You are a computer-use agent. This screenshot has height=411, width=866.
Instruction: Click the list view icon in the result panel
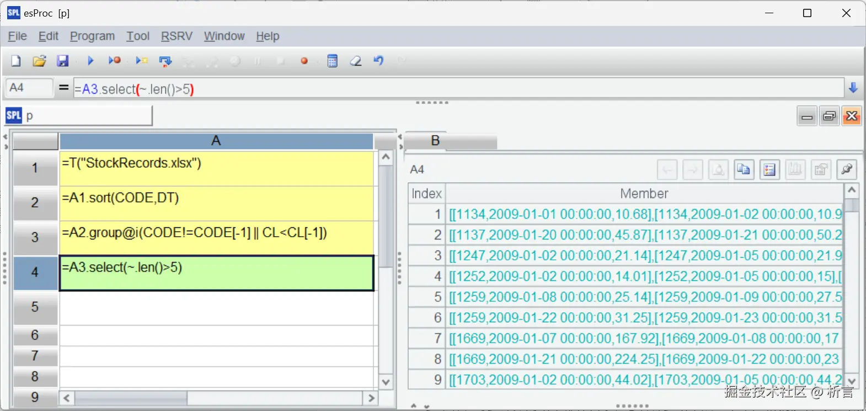tap(769, 169)
